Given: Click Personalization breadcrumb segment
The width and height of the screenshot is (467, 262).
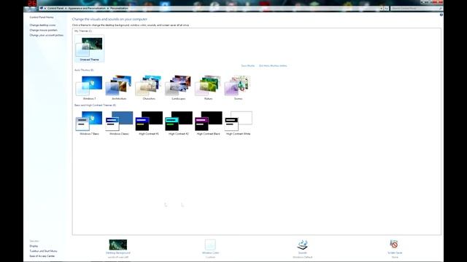Looking at the screenshot, I should coord(119,8).
